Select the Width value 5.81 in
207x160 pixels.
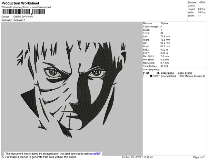pos(201,12)
